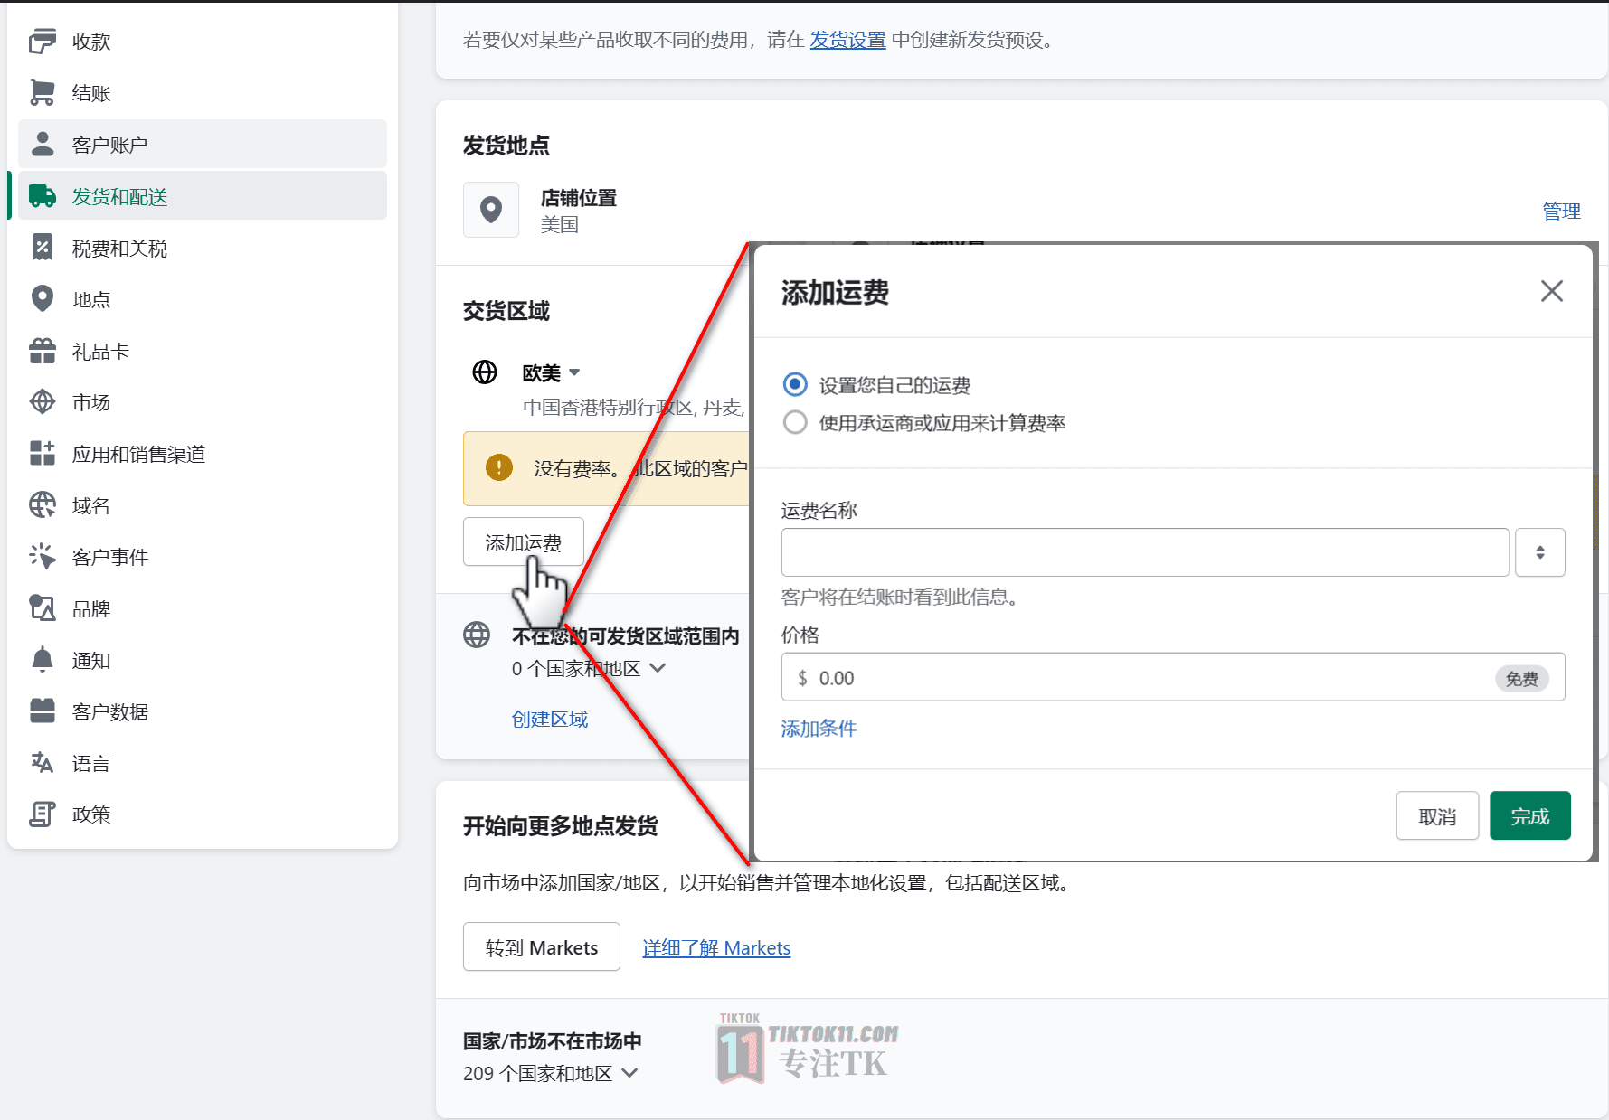Click the 转到 Markets button
This screenshot has height=1120, width=1609.
pyautogui.click(x=542, y=947)
